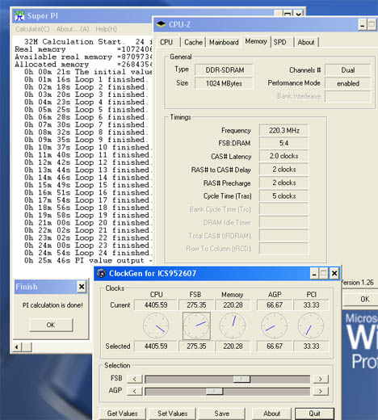Screen dimensions: 378x420
Task: Click Get Values in ClockGen
Action: 123,414
